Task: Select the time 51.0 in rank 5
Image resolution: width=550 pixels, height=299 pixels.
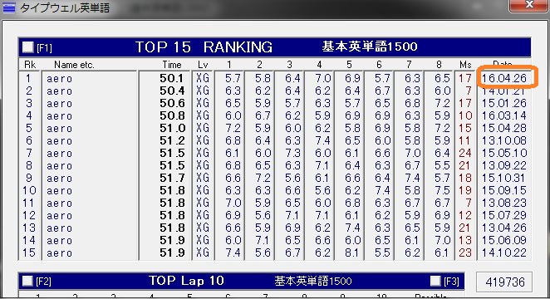Action: coord(171,128)
